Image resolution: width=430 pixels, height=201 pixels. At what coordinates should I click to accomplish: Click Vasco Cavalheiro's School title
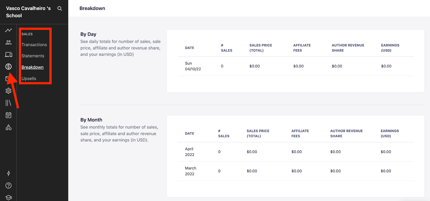(28, 12)
